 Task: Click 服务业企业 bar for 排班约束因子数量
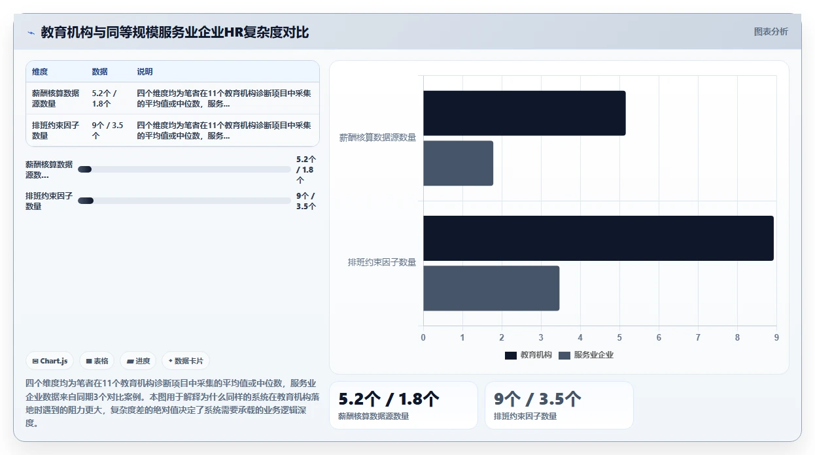491,288
